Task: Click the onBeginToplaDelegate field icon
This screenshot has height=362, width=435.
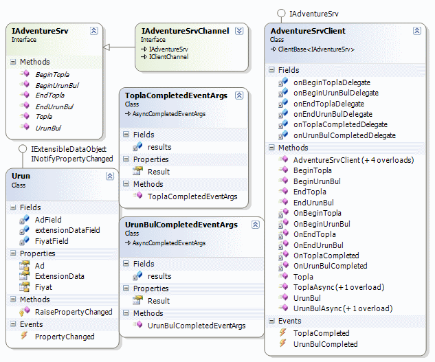Action: (284, 82)
